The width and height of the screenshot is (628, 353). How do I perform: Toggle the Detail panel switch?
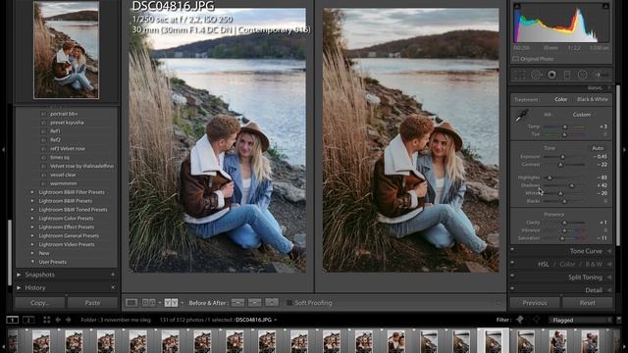(512, 288)
